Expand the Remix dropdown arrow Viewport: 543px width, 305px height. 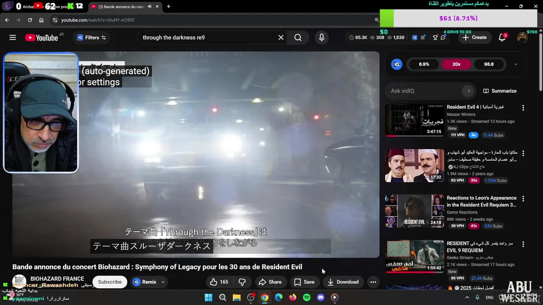point(163,282)
